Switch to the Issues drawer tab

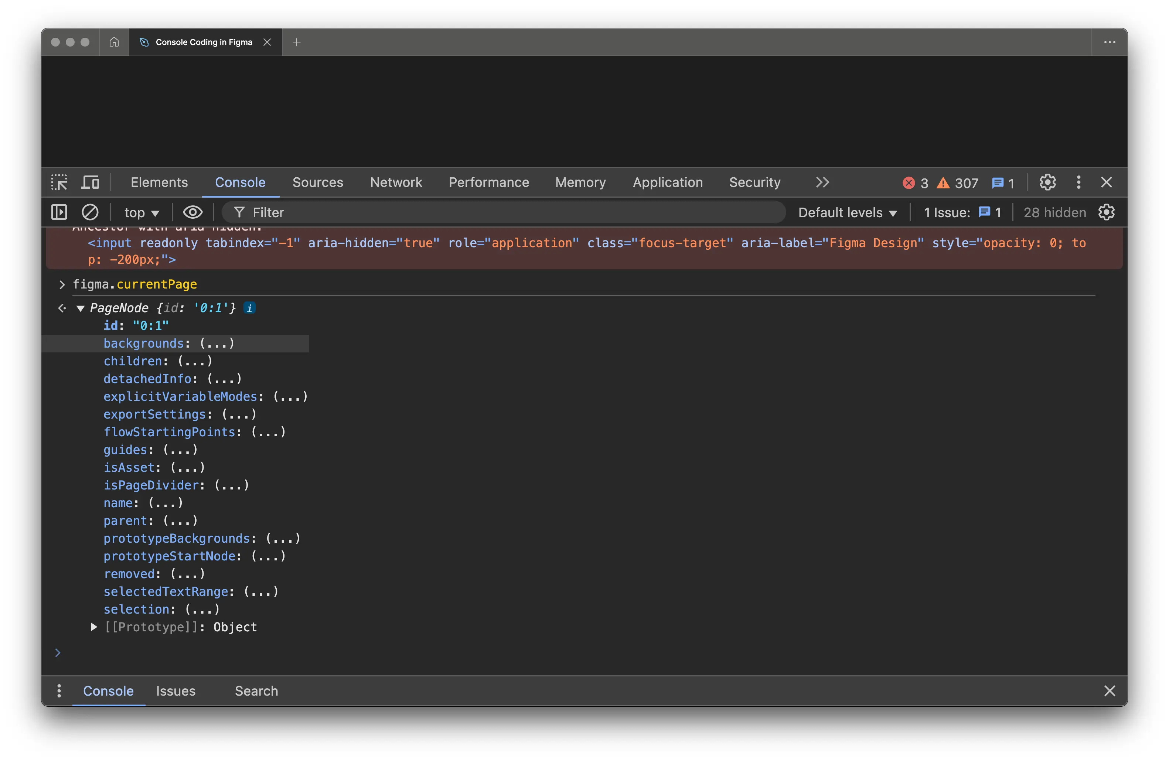[175, 691]
